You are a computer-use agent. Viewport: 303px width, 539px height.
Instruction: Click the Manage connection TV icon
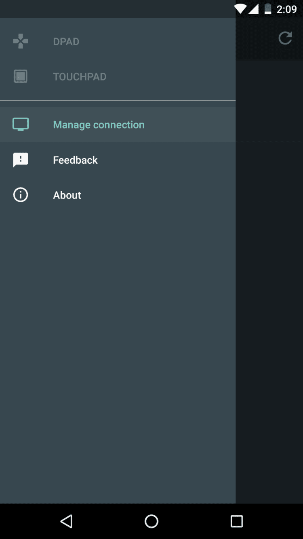coord(21,124)
